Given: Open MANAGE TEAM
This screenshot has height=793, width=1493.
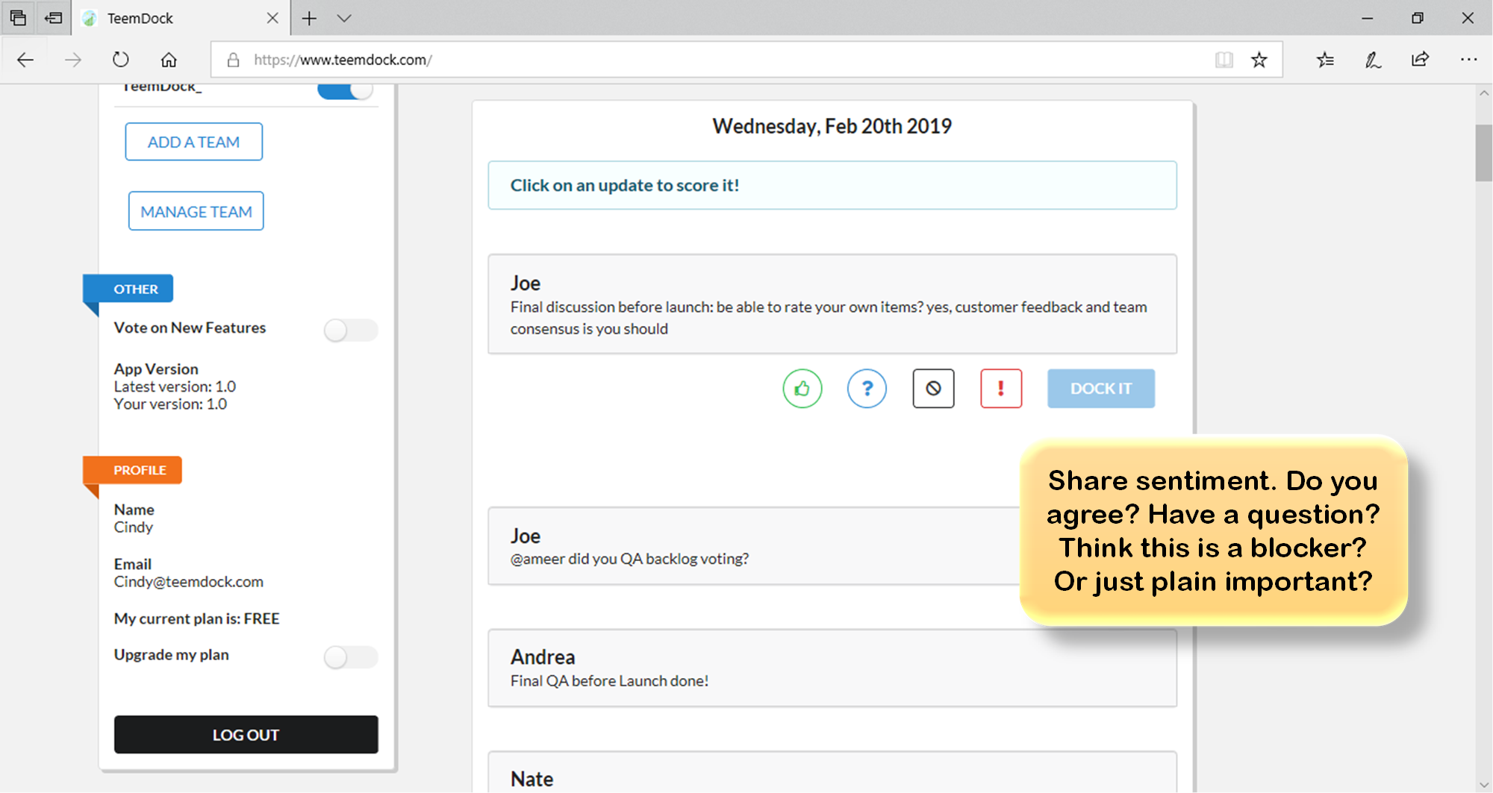Looking at the screenshot, I should pos(196,211).
